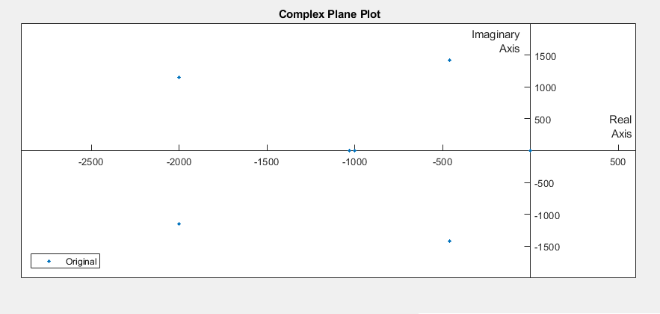The width and height of the screenshot is (660, 314).
Task: Click the "Complex Plane Plot" title
Action: pos(330,14)
